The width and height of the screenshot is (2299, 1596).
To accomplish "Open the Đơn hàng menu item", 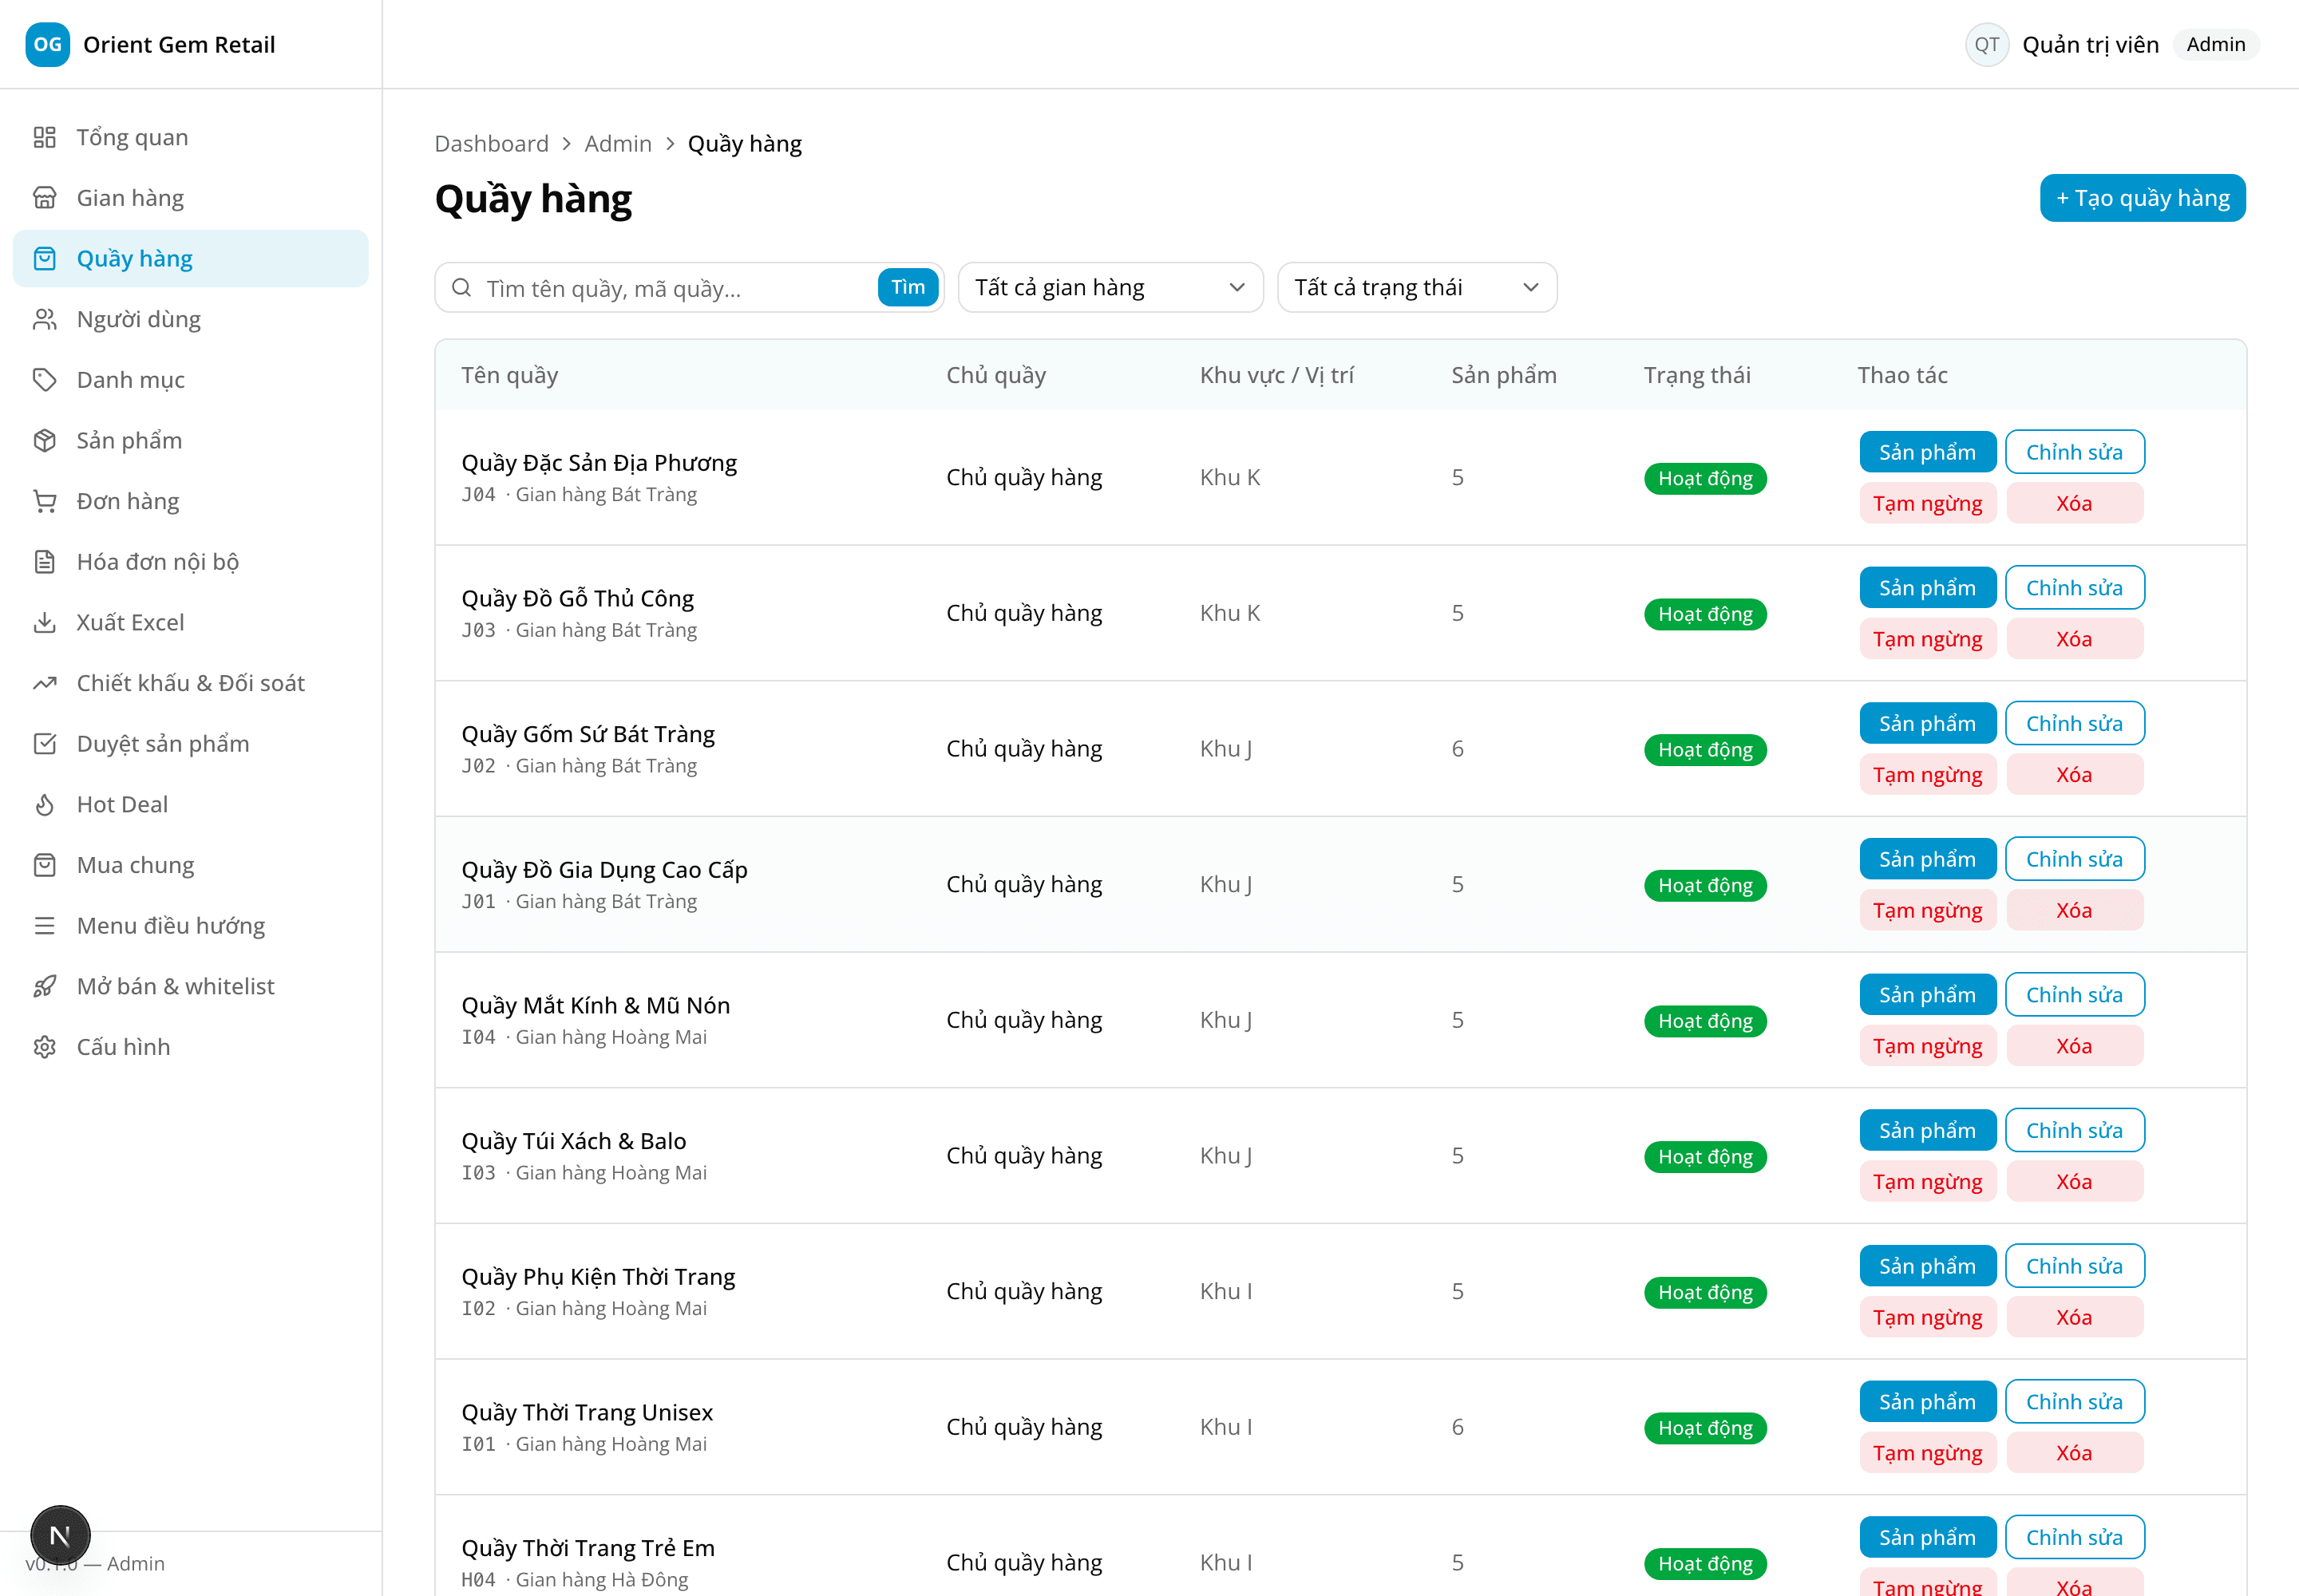I will [x=190, y=501].
